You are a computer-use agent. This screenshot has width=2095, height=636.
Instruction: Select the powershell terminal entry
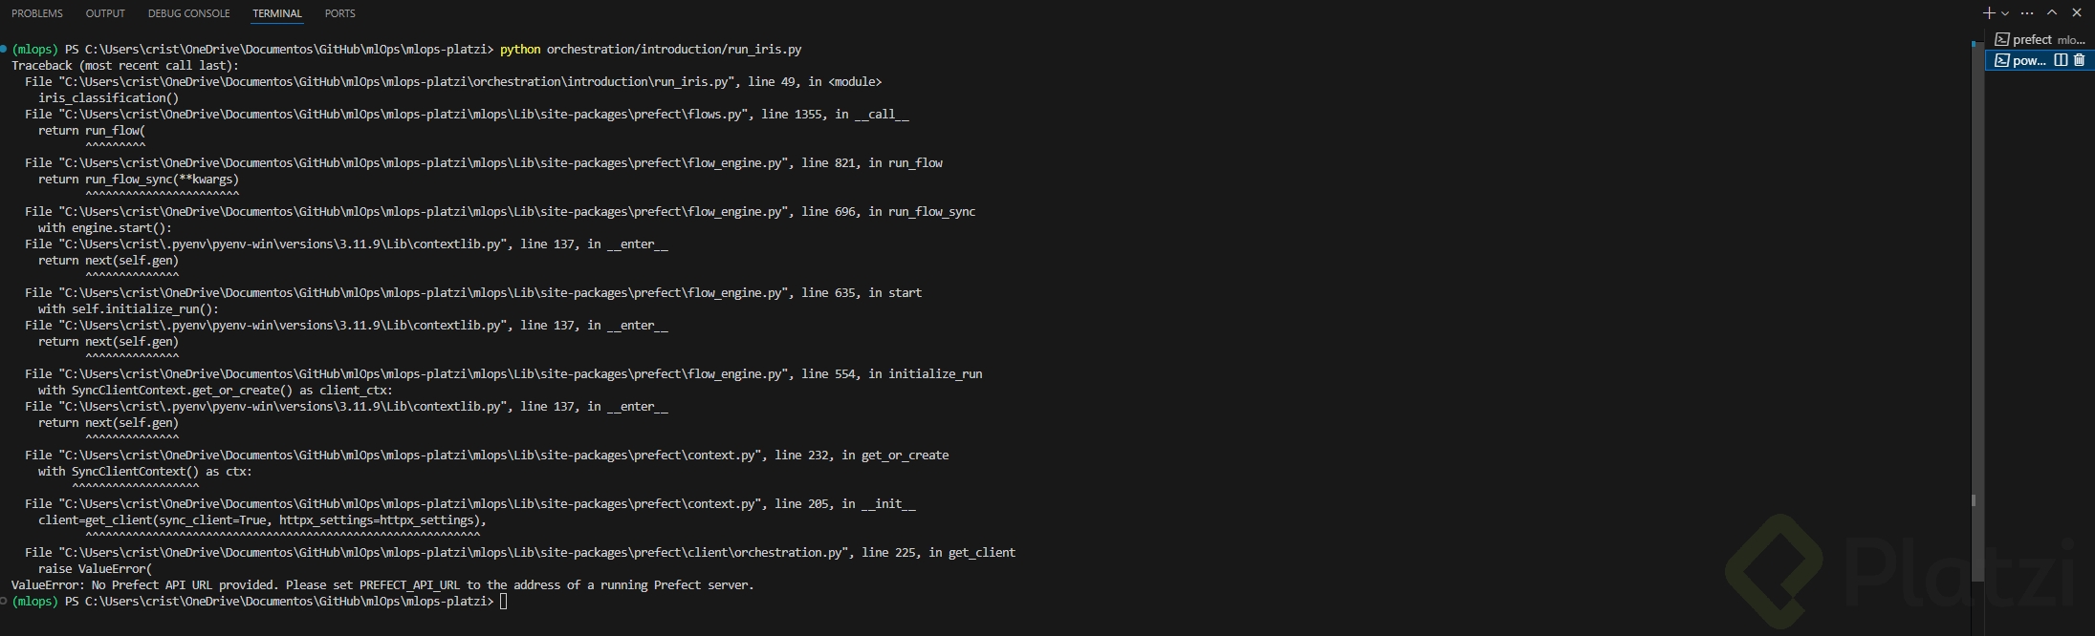coord(2022,60)
